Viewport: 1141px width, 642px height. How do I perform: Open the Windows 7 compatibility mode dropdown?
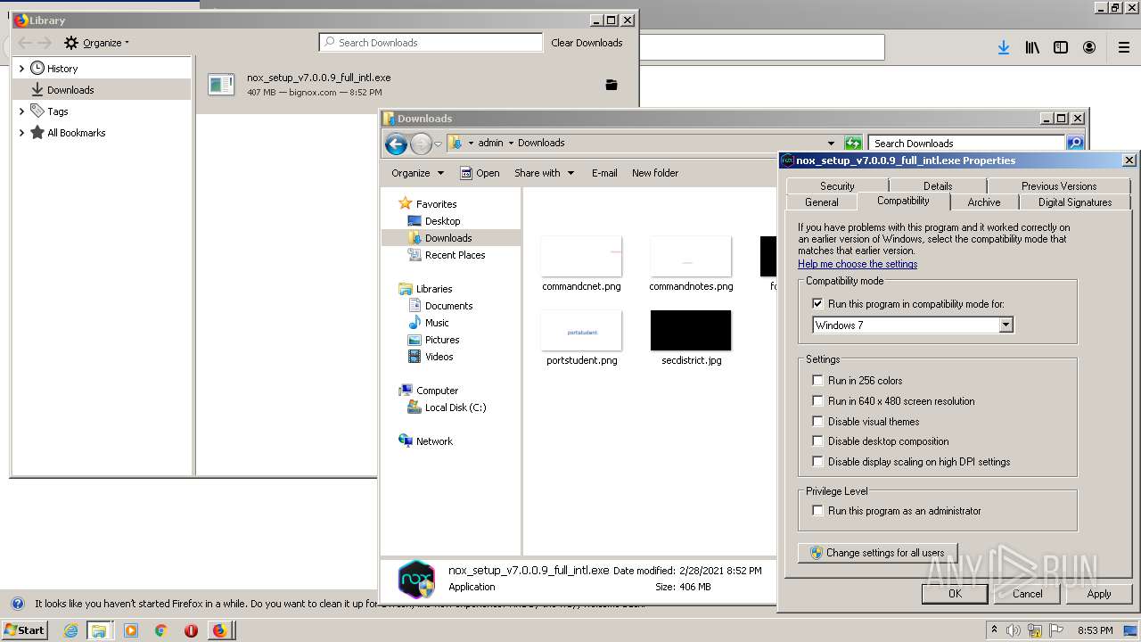[1006, 325]
